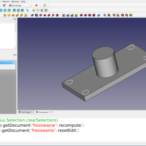
Task: Click the yellow Create part icon
Action: (34, 10)
